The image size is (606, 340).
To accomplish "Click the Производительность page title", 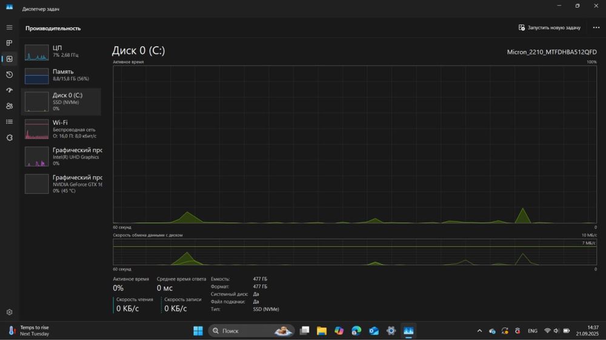I will coord(53,28).
